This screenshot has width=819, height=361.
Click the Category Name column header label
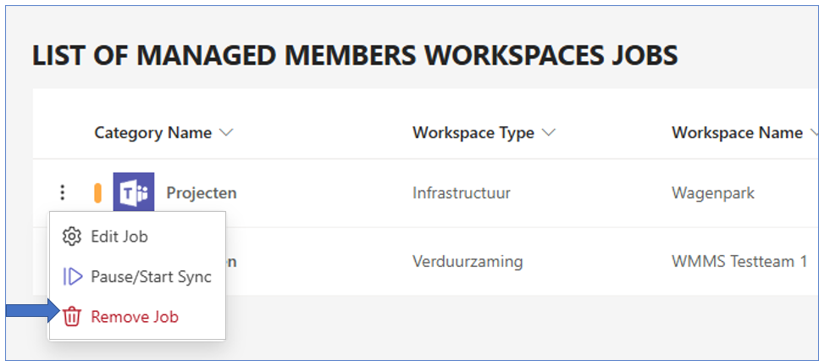pos(153,133)
